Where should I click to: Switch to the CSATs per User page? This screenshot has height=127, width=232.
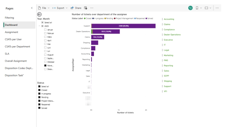(13, 39)
